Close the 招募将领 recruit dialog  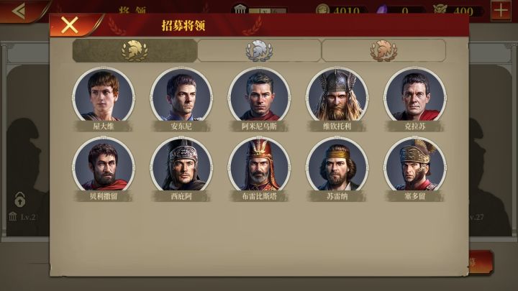[69, 24]
